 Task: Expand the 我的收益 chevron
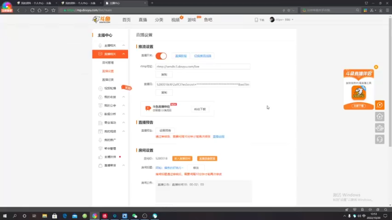(123, 97)
